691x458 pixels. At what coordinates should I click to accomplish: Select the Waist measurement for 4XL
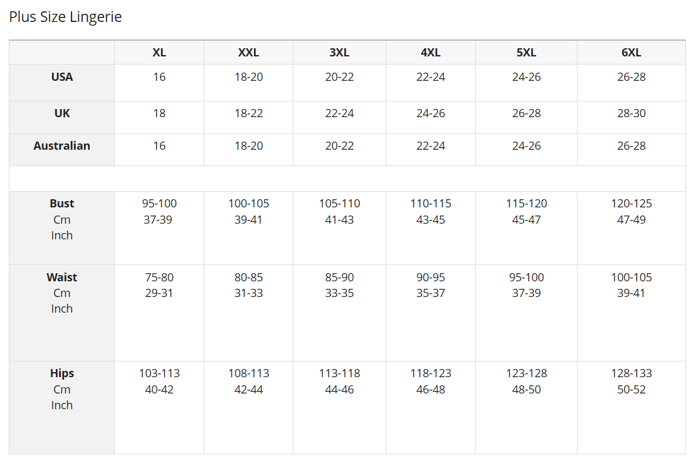click(x=431, y=285)
